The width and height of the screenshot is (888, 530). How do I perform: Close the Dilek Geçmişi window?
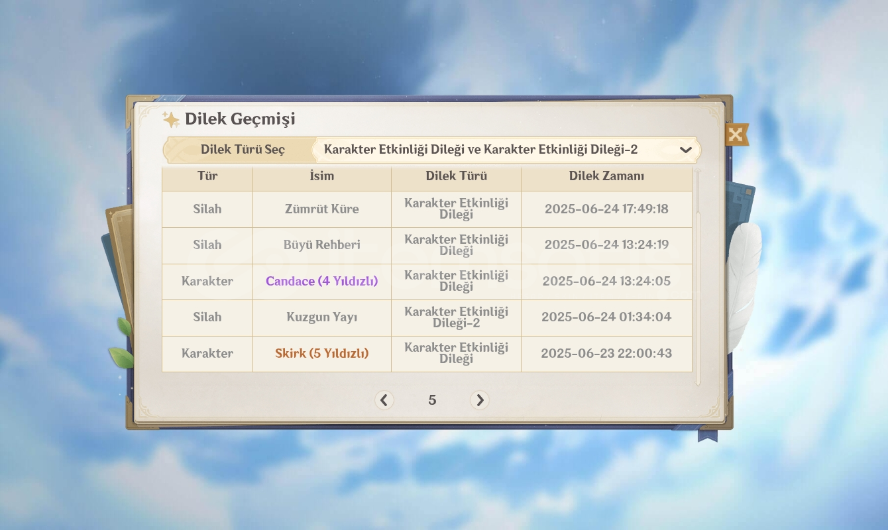736,134
